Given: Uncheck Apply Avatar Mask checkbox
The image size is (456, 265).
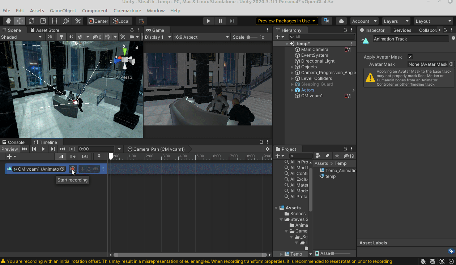Looking at the screenshot, I should [410, 57].
